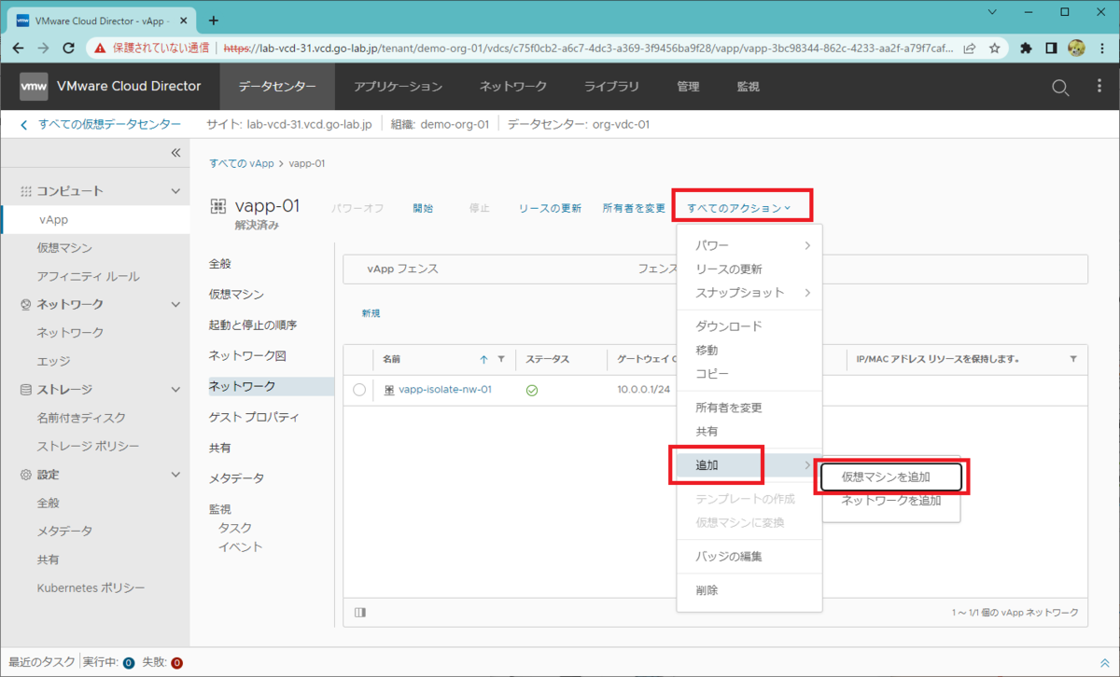The height and width of the screenshot is (677, 1120).
Task: Open タスク under 監視 in vApp nav
Action: pyautogui.click(x=234, y=528)
